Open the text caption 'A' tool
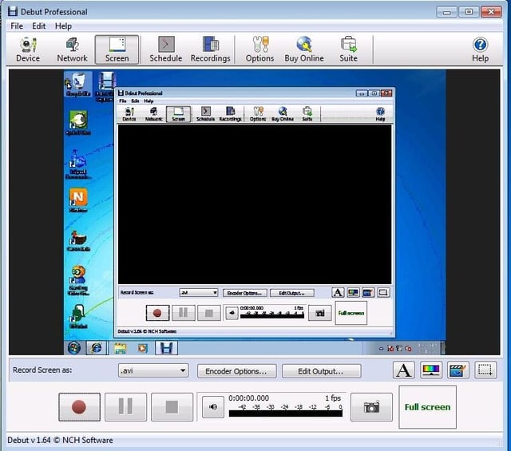Viewport: 511px width, 451px height. point(404,370)
